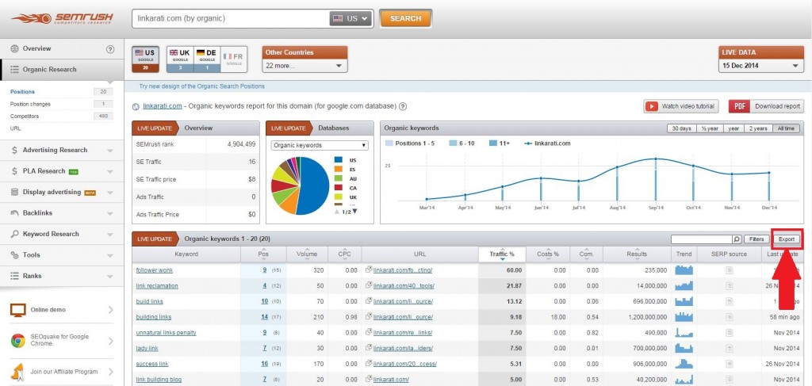Open external link icon for link reclamation URL

(369, 285)
